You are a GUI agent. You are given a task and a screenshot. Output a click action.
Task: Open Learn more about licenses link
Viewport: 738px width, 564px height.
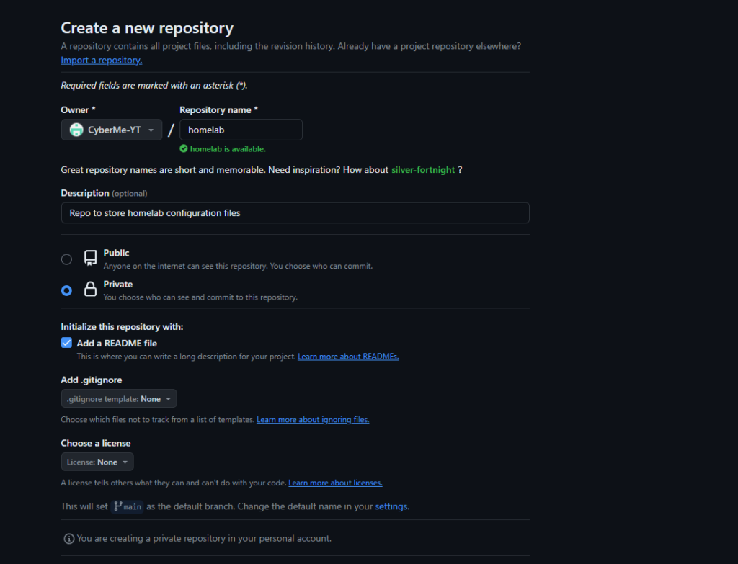[335, 483]
